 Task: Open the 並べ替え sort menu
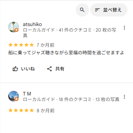pos(109,10)
